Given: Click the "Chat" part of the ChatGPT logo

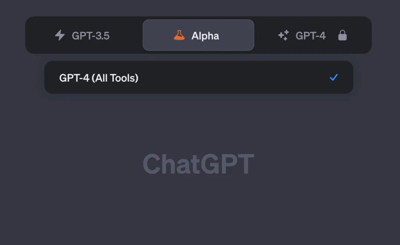Looking at the screenshot, I should [166, 164].
